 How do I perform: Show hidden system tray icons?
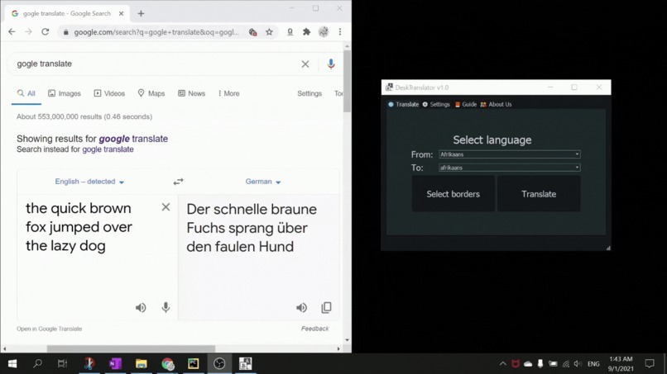coord(503,364)
